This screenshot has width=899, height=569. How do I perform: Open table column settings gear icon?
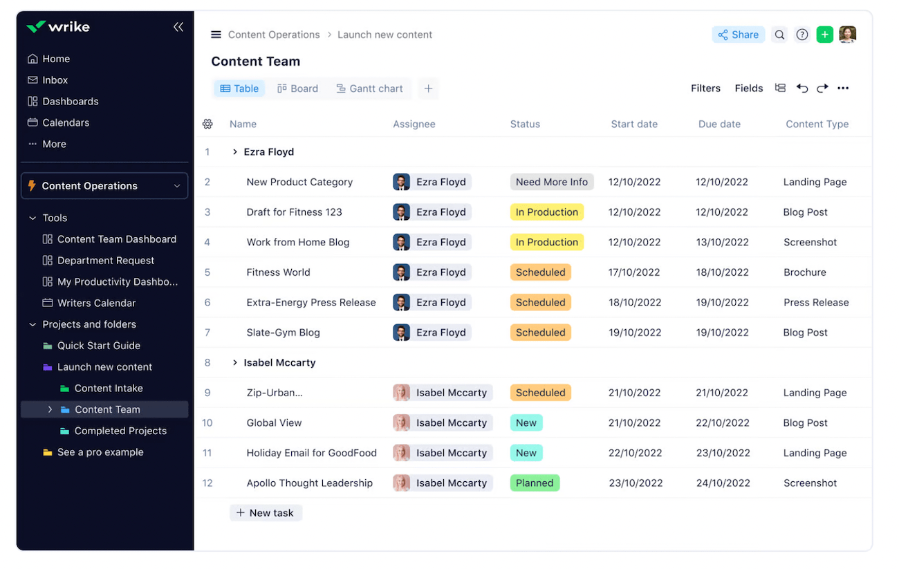207,124
